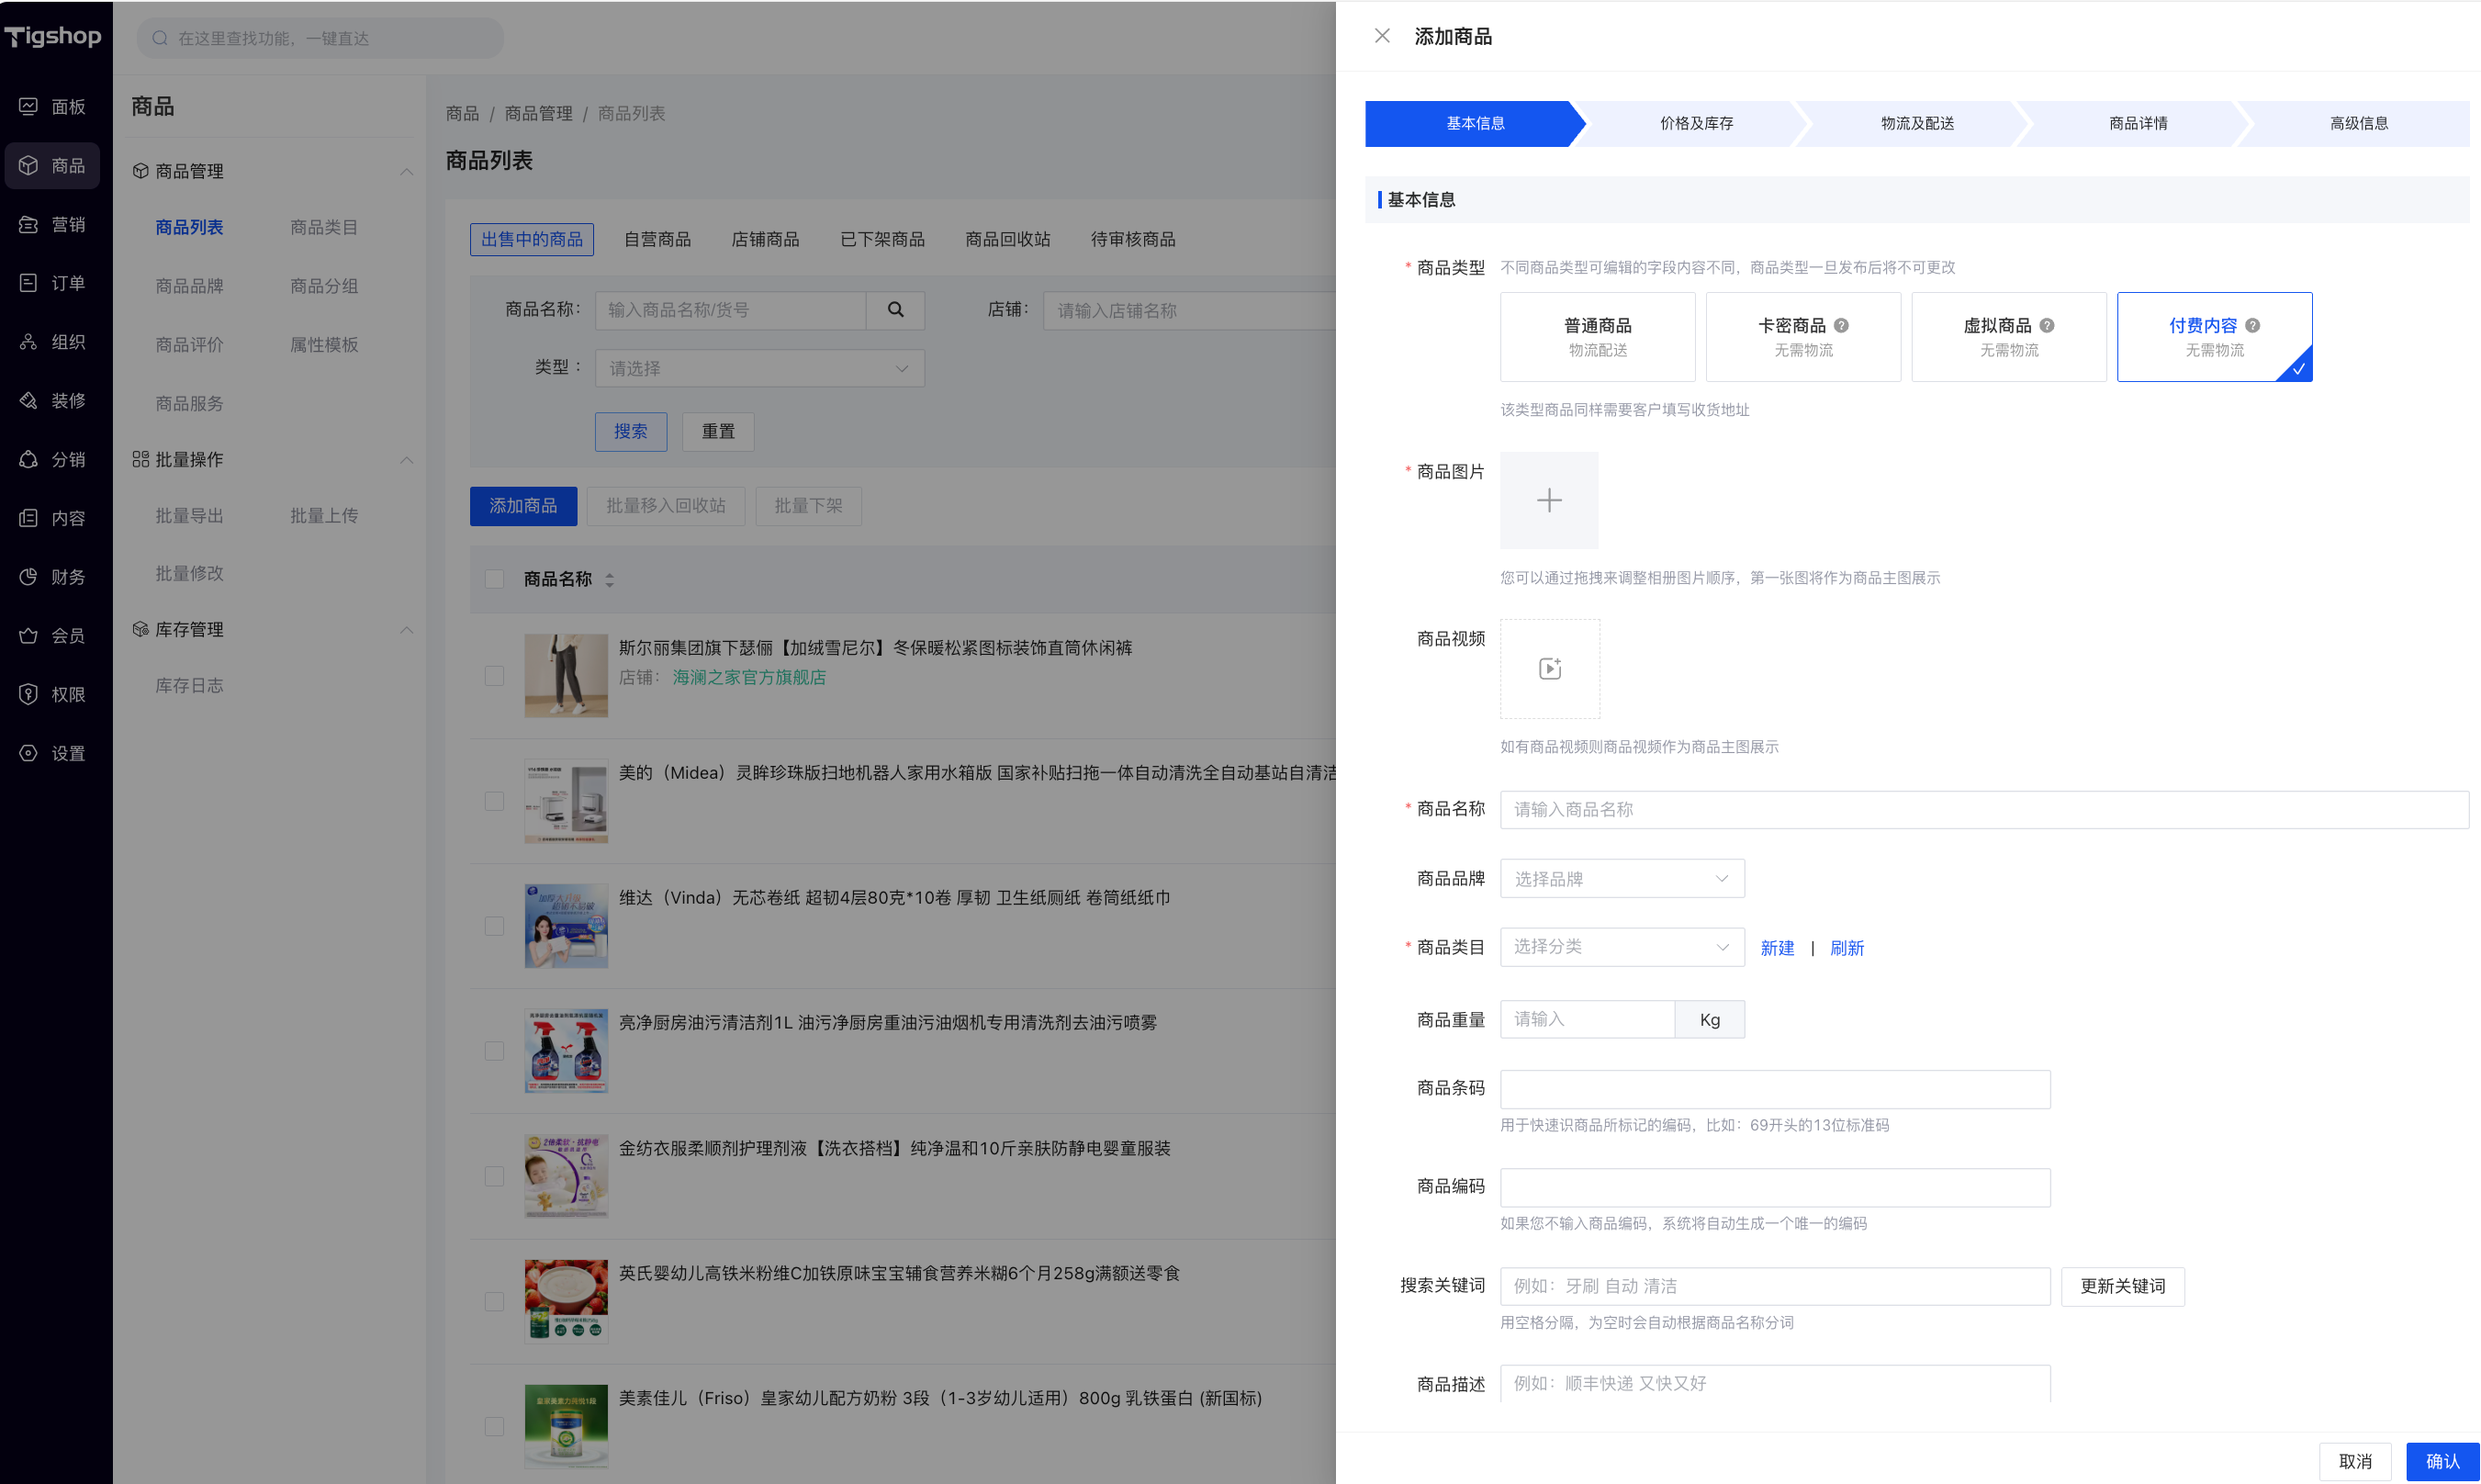Click the plus icon to upload product image
This screenshot has width=2481, height=1484.
1548,500
